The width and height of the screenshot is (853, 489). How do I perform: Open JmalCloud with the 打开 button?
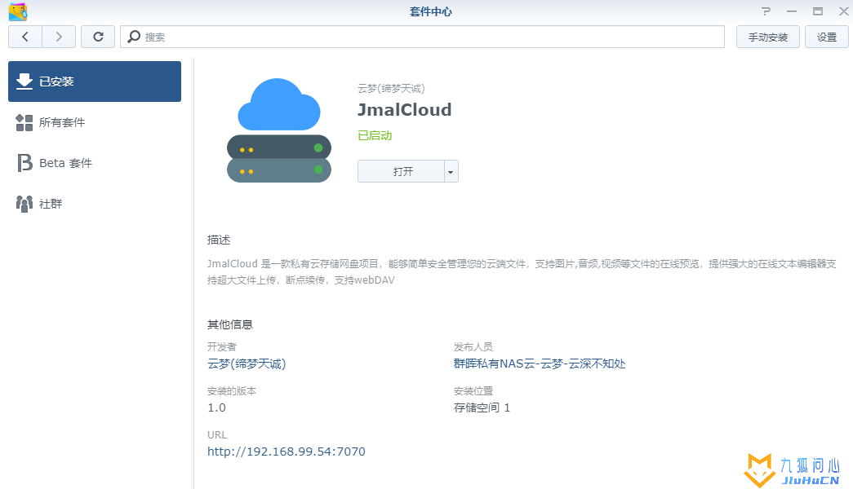point(402,171)
